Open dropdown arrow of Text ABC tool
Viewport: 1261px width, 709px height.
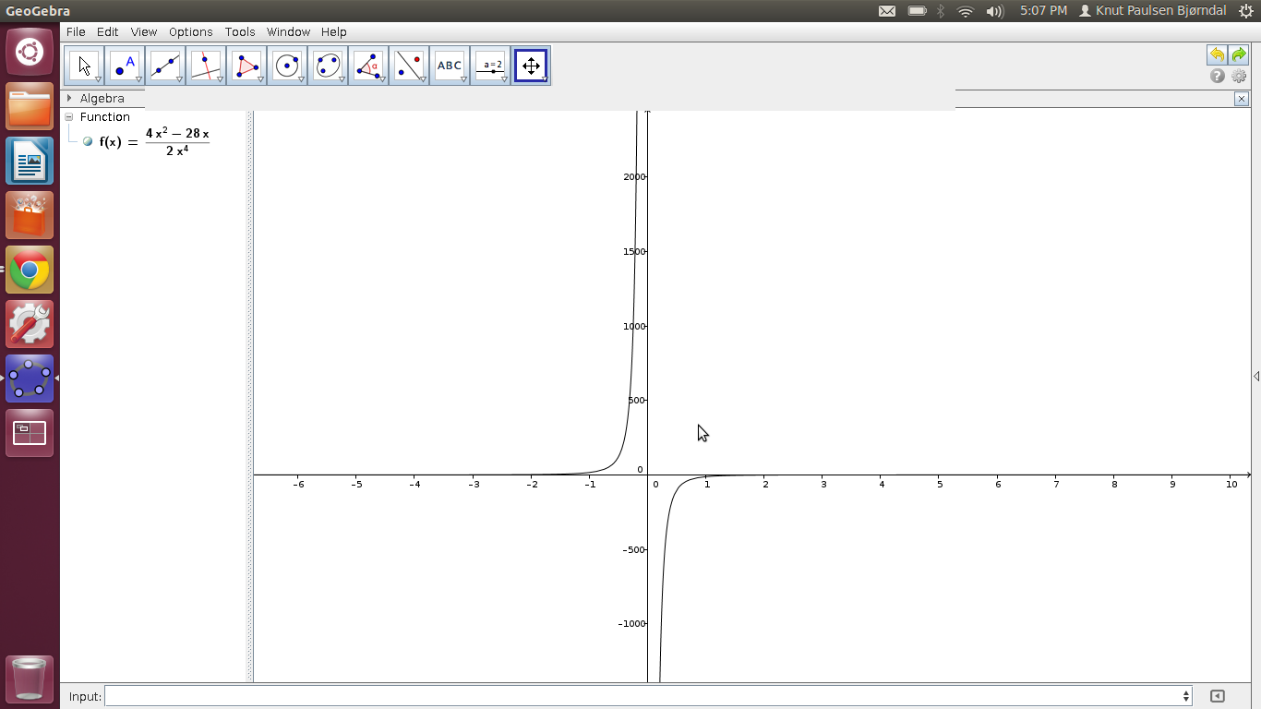point(463,79)
